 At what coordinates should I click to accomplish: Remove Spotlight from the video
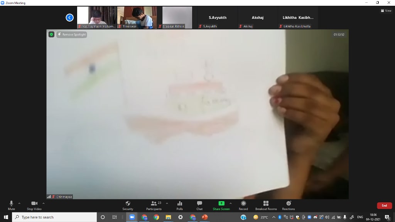(x=72, y=34)
